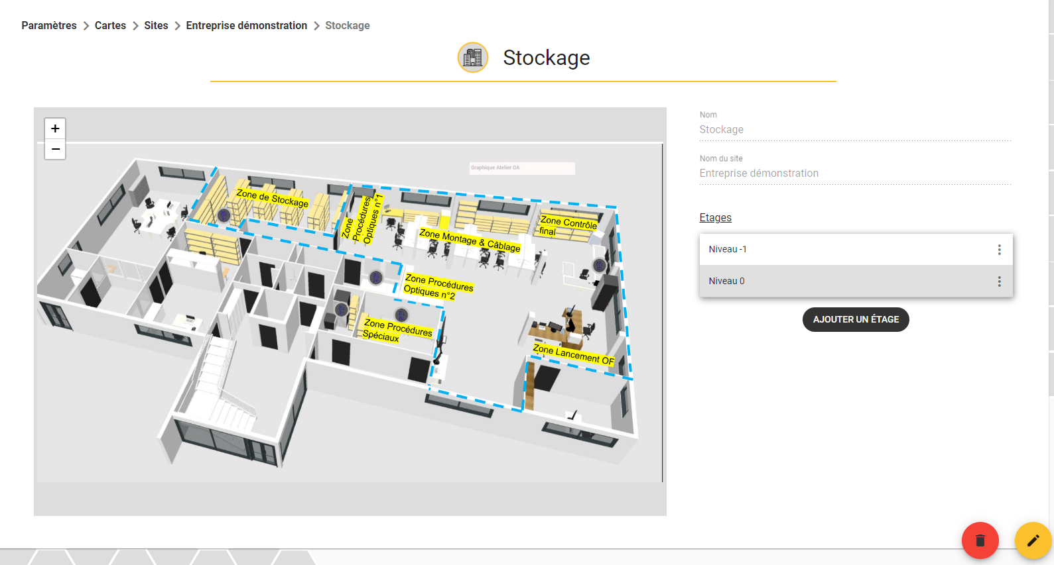Screen dimensions: 1054x565
Task: Click Zone Procédures Optiques n°1 label
Action: click(x=363, y=219)
